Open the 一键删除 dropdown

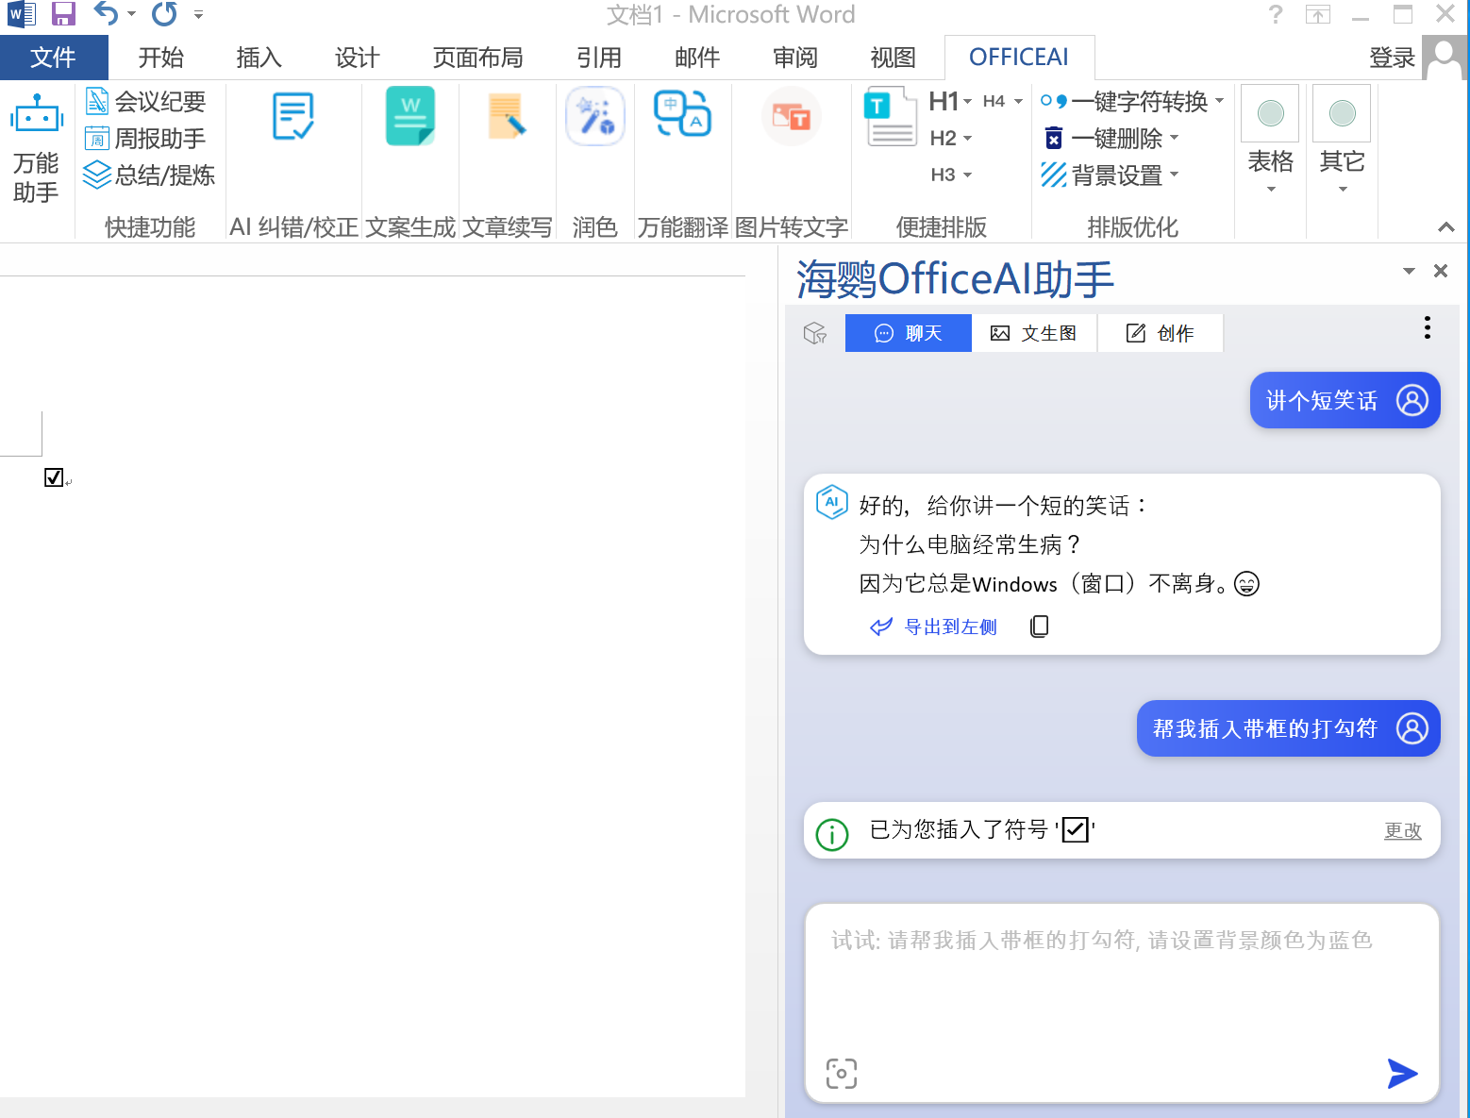[x=1174, y=137]
